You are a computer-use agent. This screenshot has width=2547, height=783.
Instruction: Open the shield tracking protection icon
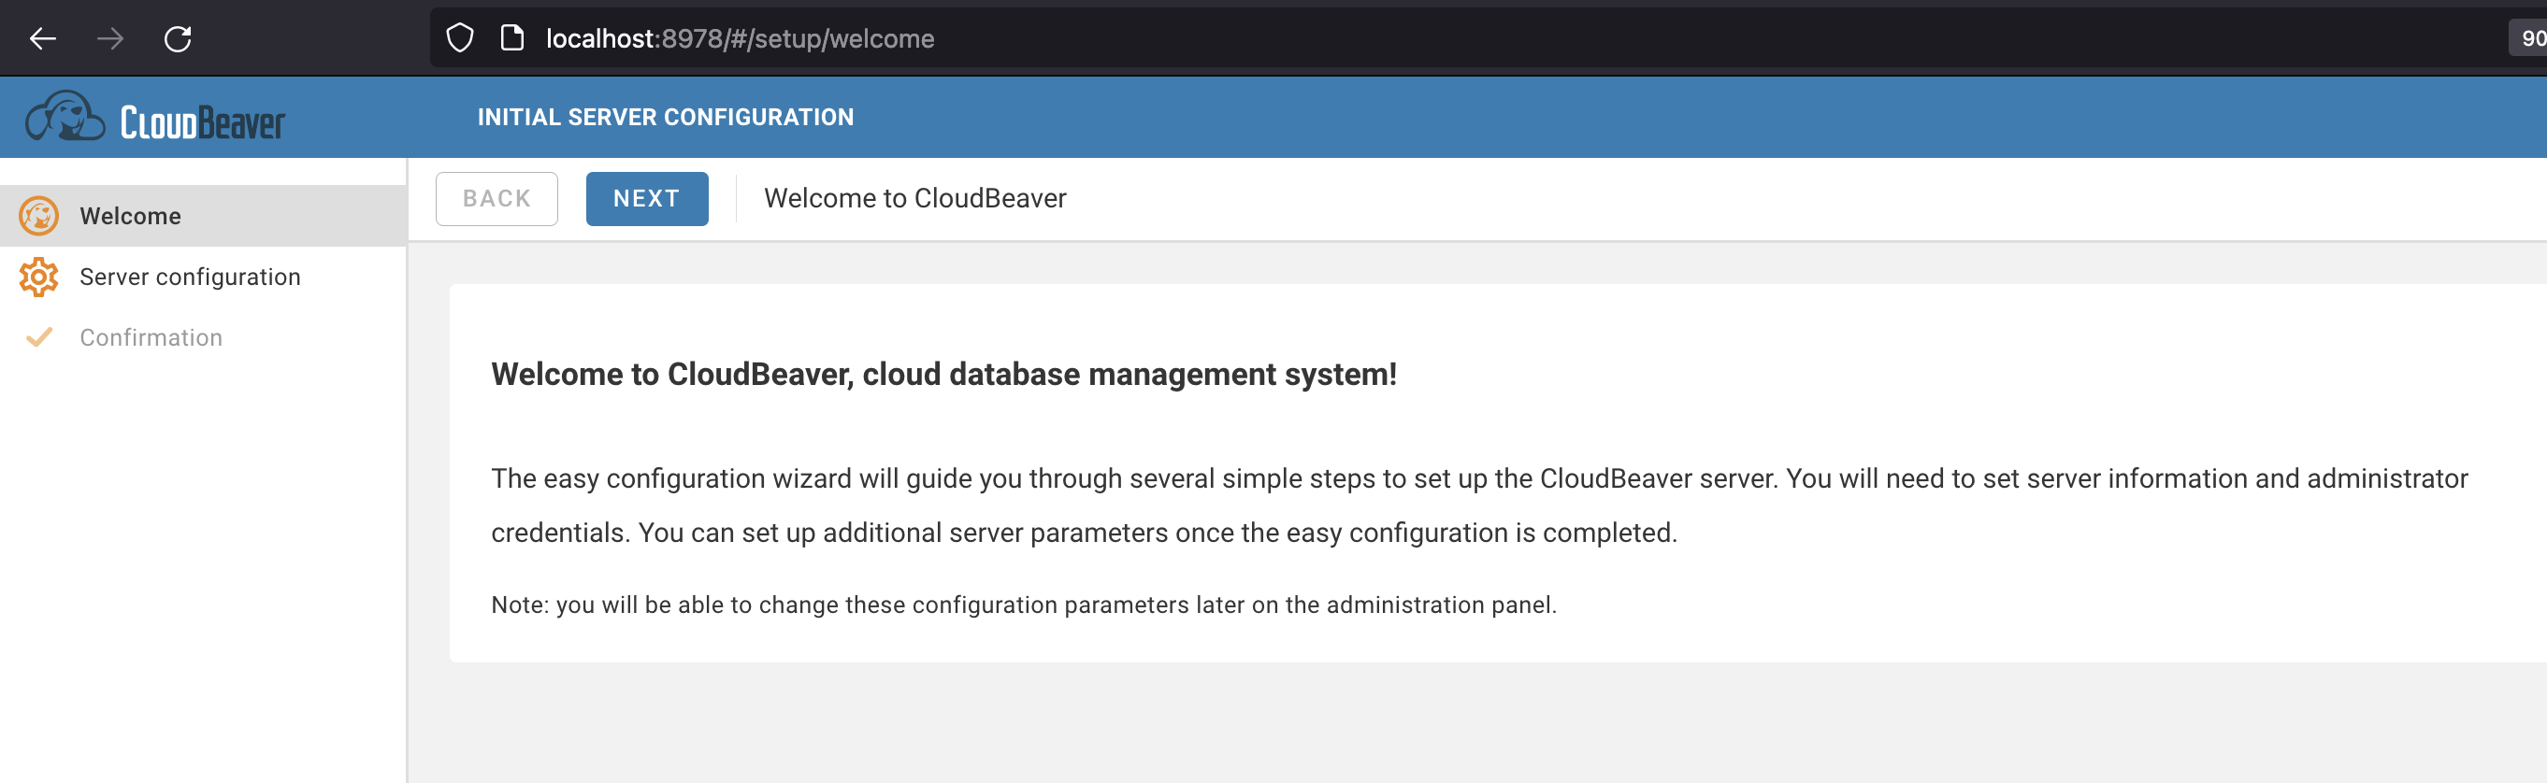(460, 38)
